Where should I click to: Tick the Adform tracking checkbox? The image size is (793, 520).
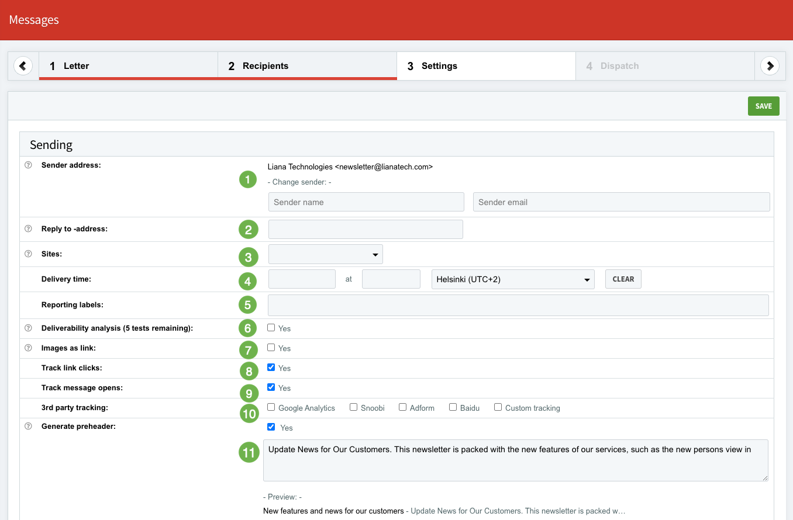402,407
